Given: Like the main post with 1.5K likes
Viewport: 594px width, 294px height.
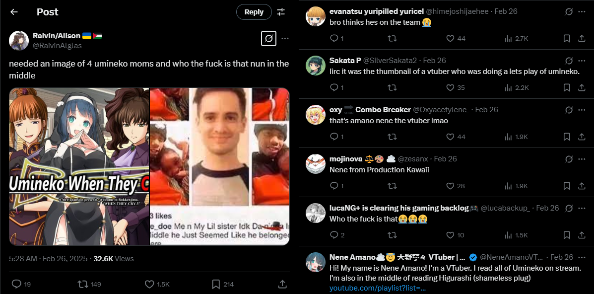Looking at the screenshot, I should point(157,284).
